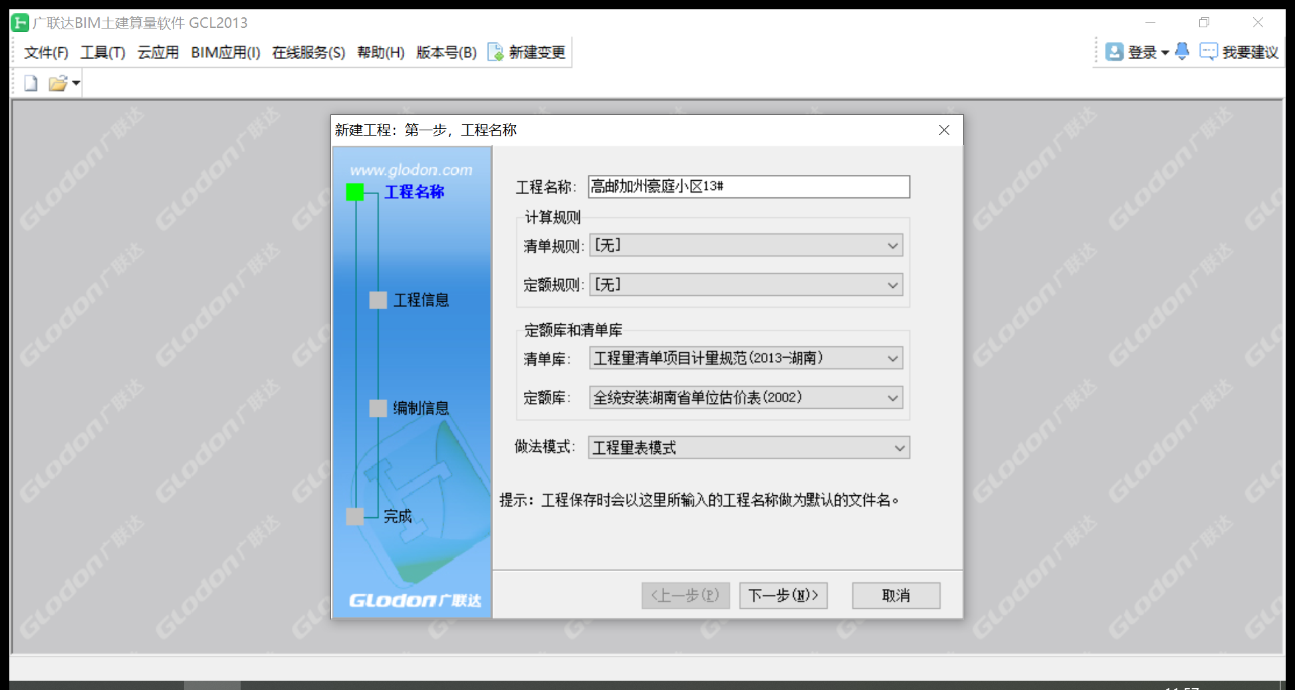Screen dimensions: 1295x690
Task: Open the 版本号(B) menu
Action: pos(447,53)
